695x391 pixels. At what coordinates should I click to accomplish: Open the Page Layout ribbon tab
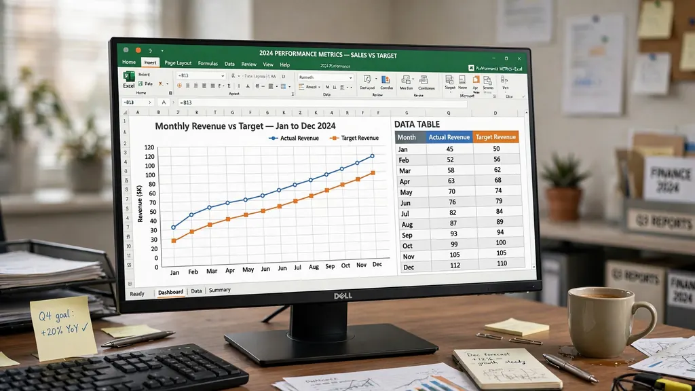tap(178, 63)
